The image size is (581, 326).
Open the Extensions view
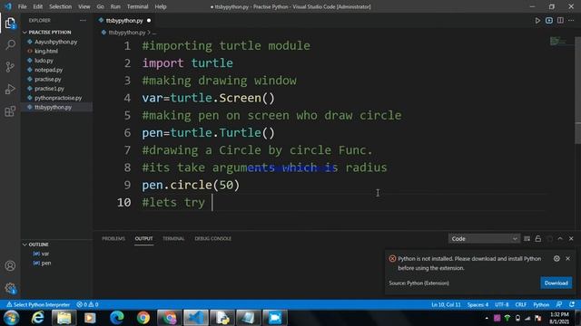[10, 111]
